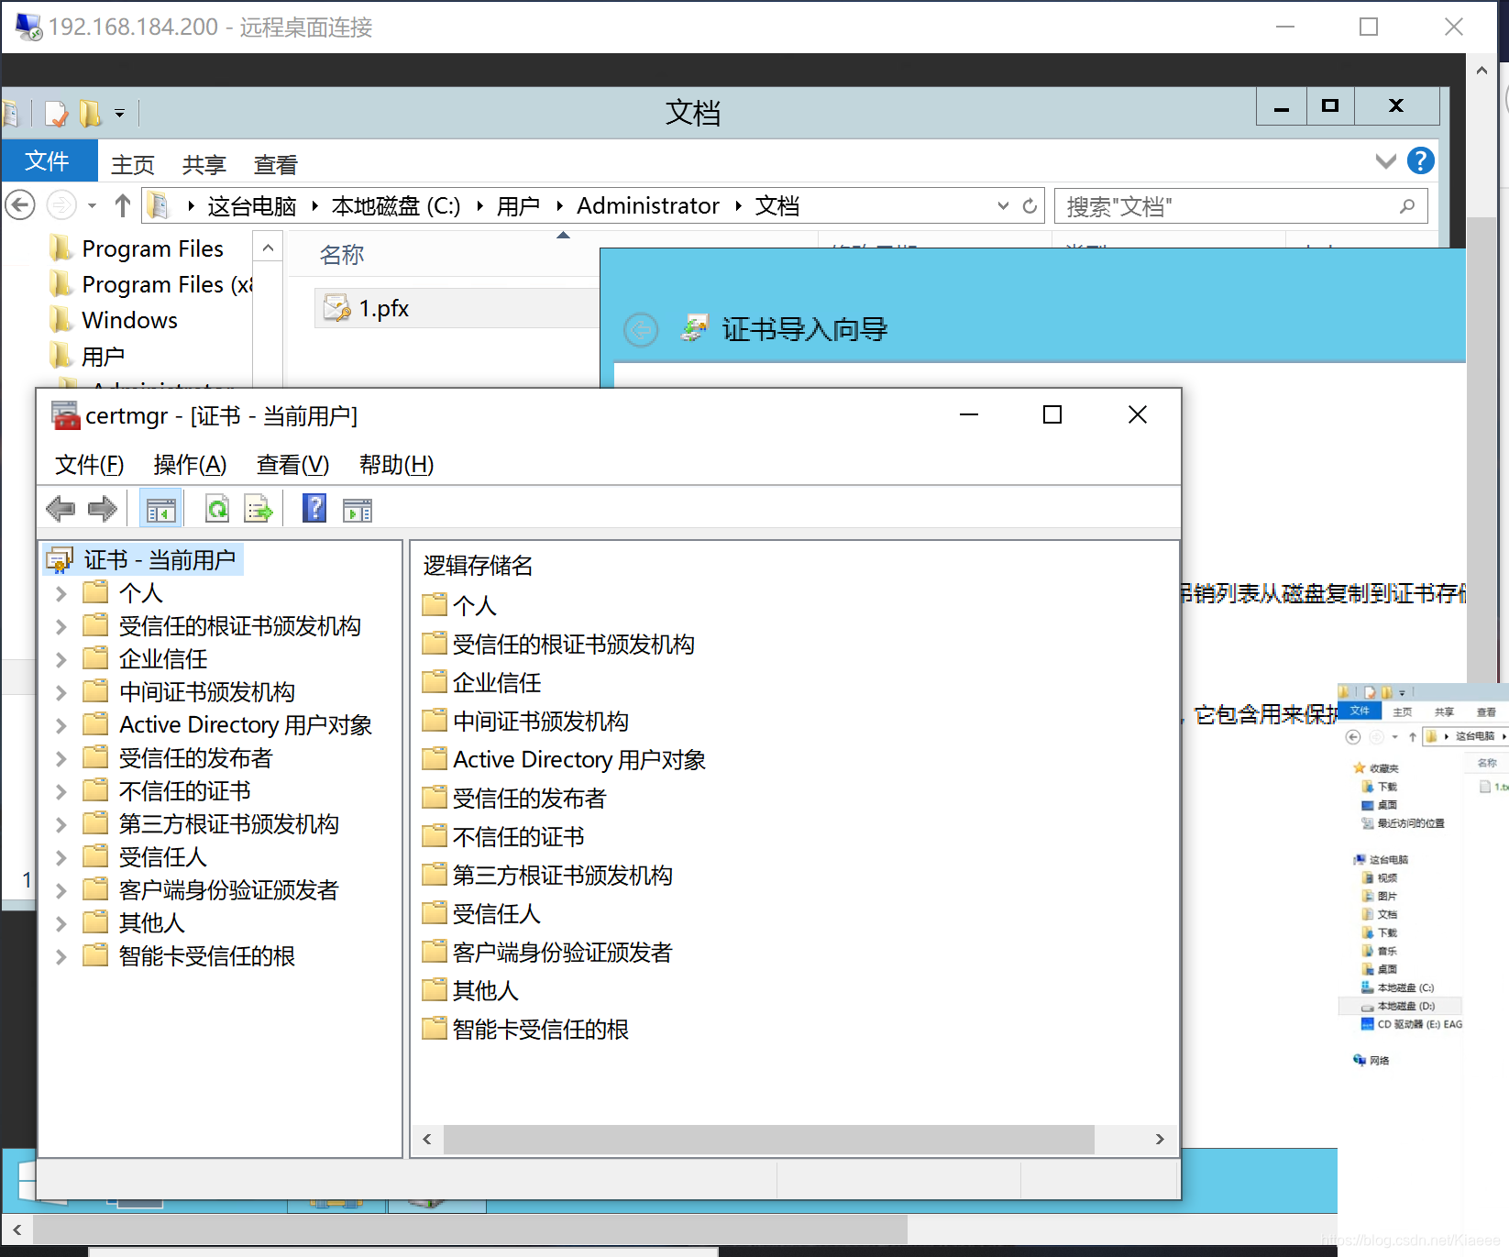Click the properties icon in Explorer quick access toolbar
1509x1257 pixels.
coord(56,114)
